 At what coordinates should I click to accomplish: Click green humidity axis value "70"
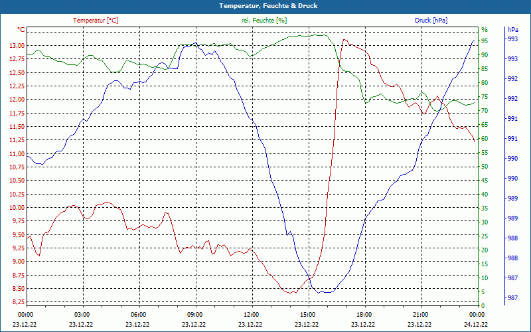pyautogui.click(x=485, y=111)
